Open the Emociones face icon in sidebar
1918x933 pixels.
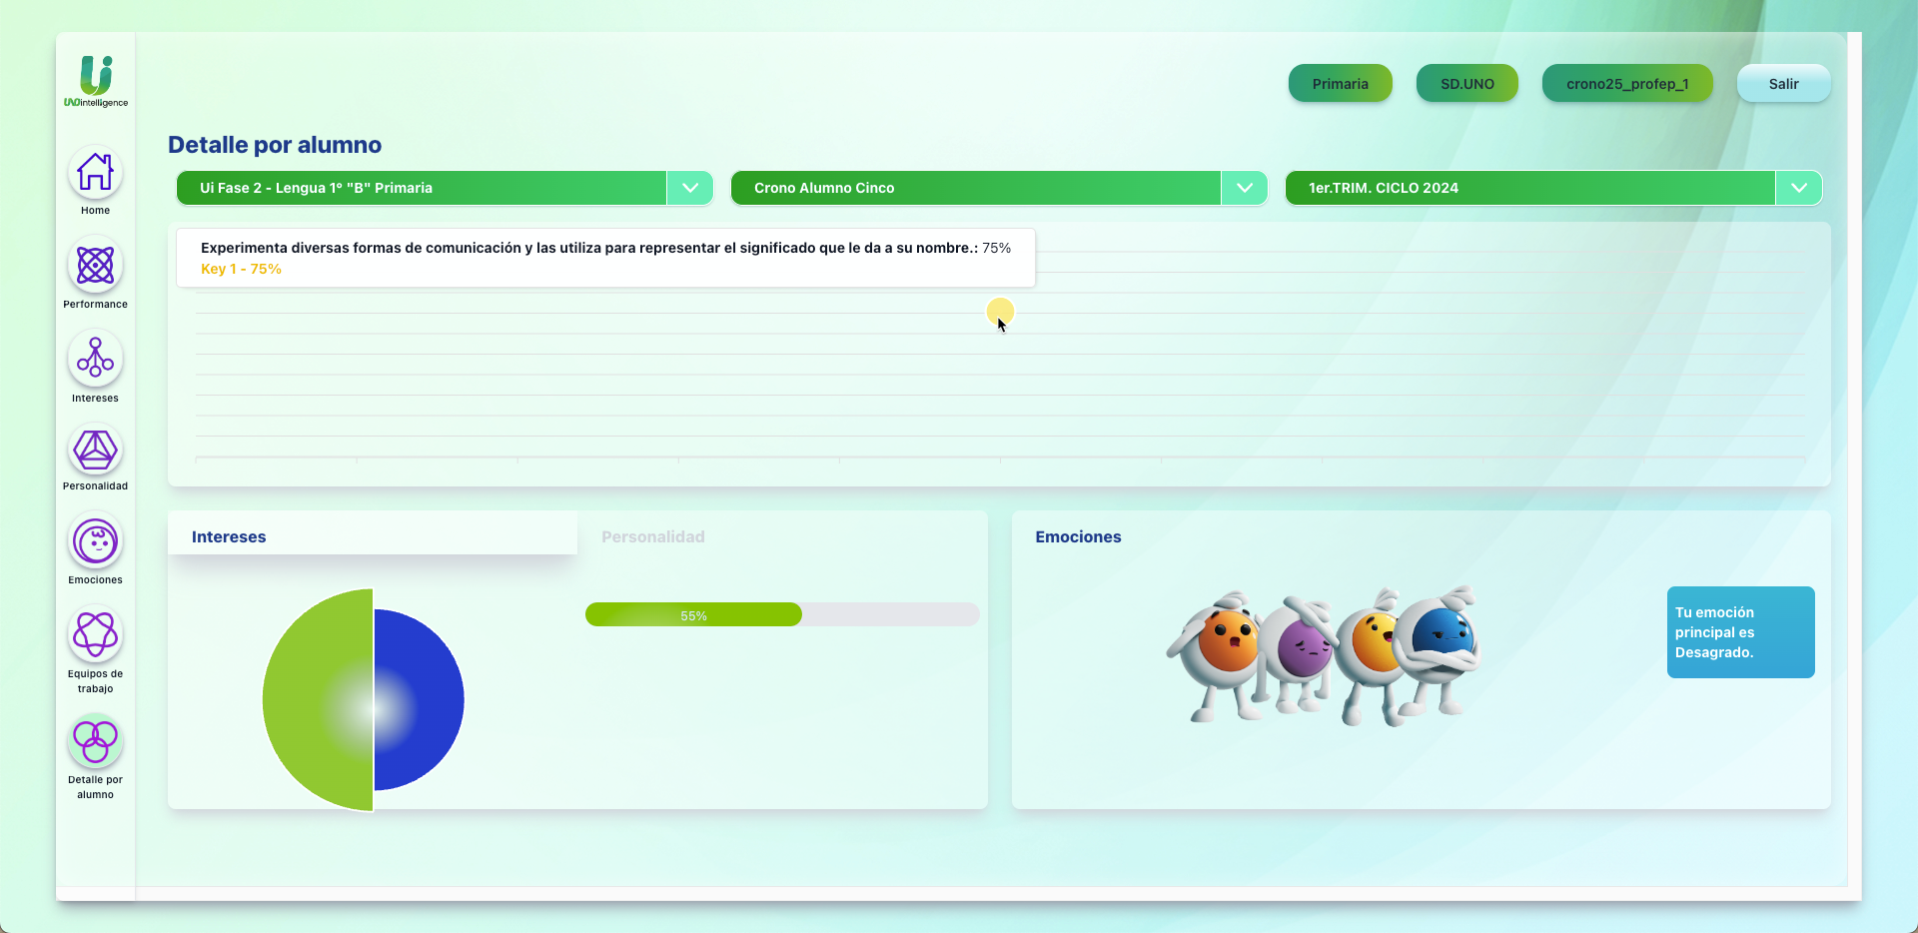[95, 542]
